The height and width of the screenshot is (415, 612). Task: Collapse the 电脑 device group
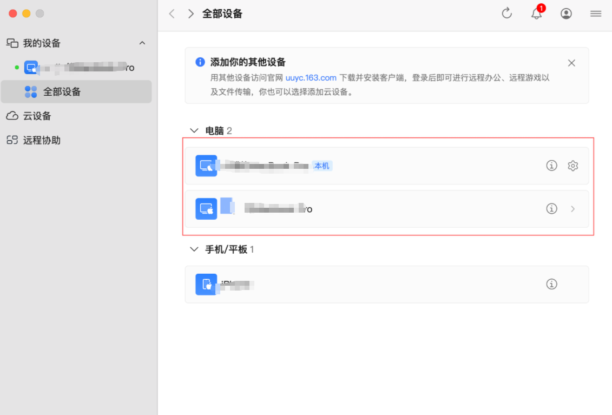[x=194, y=130]
